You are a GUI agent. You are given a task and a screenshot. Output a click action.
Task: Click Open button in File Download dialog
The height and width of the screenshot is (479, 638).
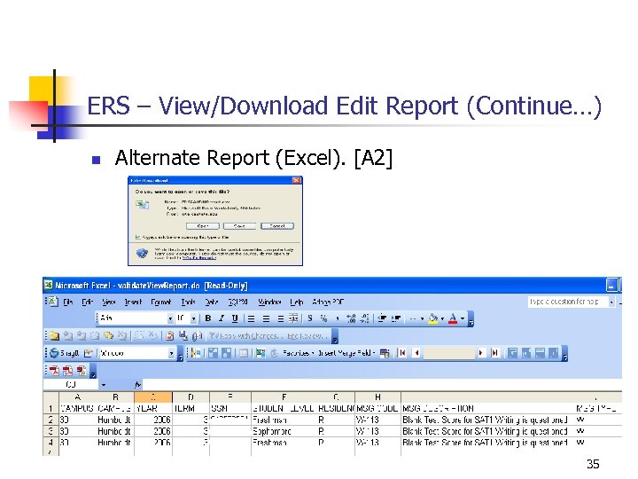pos(203,226)
